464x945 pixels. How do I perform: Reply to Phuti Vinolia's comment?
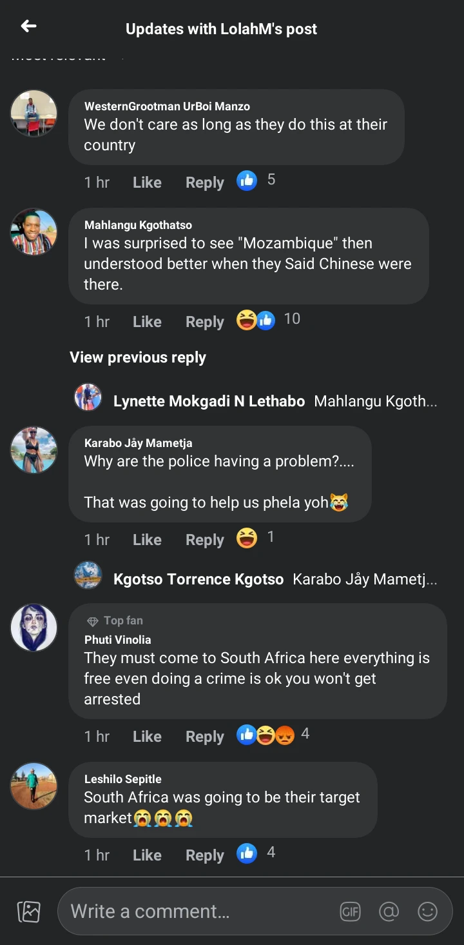[x=204, y=737]
